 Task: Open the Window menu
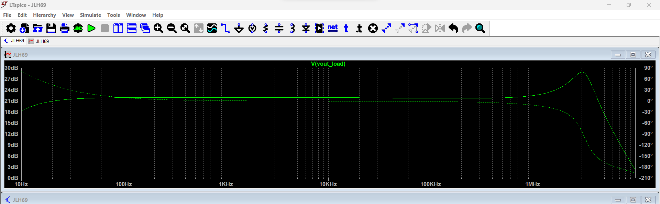pos(136,15)
